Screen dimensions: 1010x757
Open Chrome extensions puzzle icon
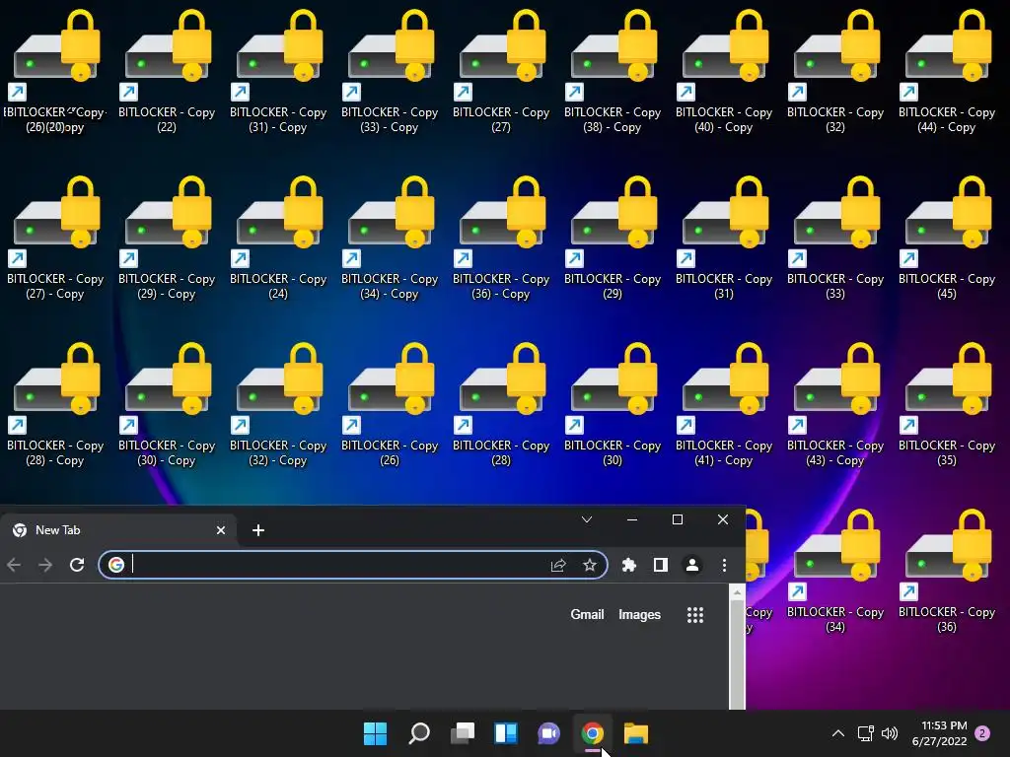pos(628,565)
